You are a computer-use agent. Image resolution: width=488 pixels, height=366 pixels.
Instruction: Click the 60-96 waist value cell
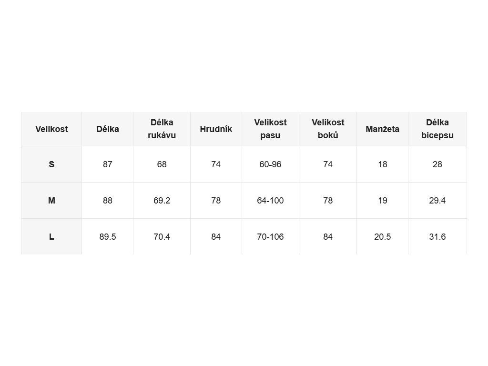(271, 164)
